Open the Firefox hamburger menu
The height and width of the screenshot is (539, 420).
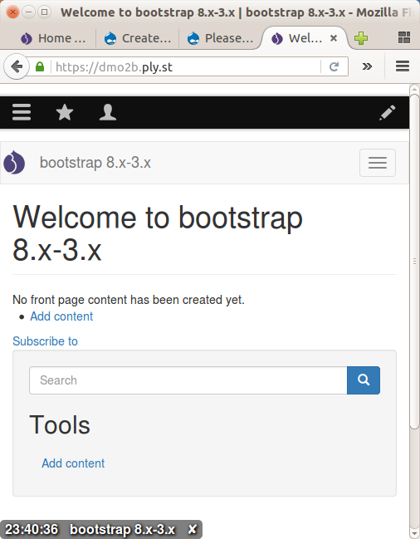coord(403,66)
